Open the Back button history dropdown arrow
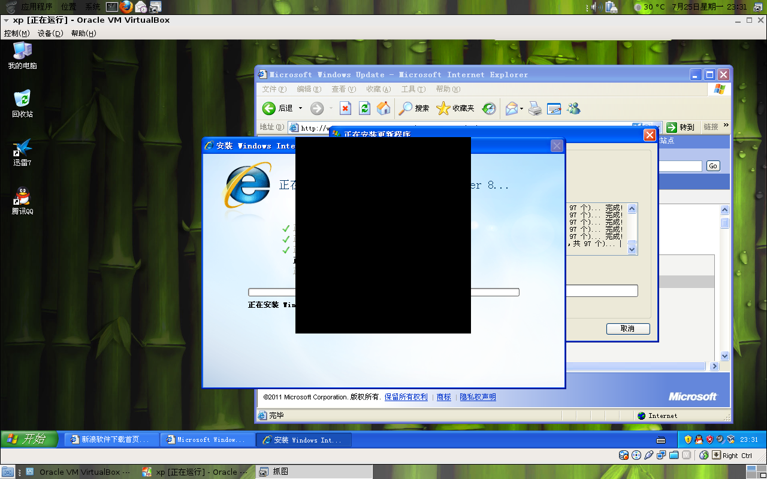 click(x=301, y=108)
